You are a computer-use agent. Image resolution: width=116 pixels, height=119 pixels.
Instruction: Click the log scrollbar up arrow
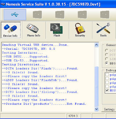click(x=96, y=45)
